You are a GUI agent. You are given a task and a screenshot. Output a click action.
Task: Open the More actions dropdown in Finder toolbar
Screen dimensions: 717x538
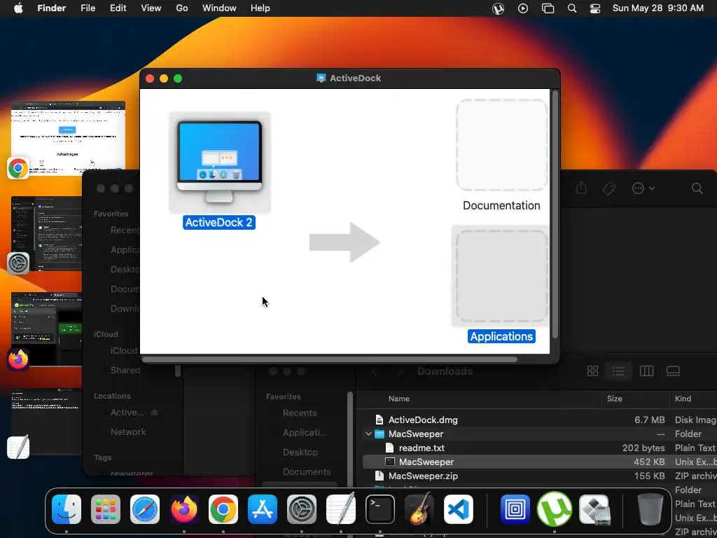[x=643, y=188]
